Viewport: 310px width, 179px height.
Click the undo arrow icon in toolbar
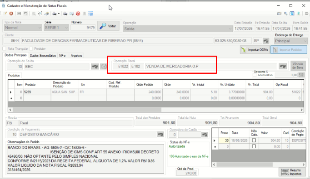[25, 14]
